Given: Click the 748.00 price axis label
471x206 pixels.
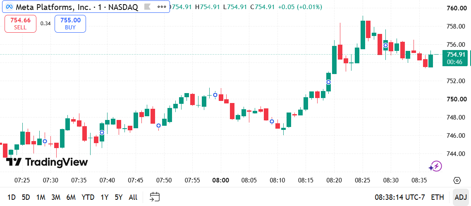Looking at the screenshot, I should (x=456, y=117).
